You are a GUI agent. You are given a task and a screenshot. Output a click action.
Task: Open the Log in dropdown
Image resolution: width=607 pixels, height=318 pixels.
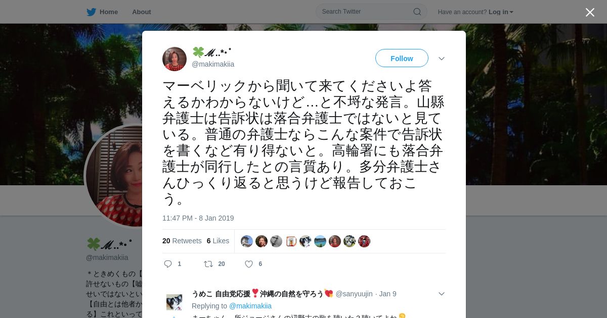pyautogui.click(x=501, y=12)
